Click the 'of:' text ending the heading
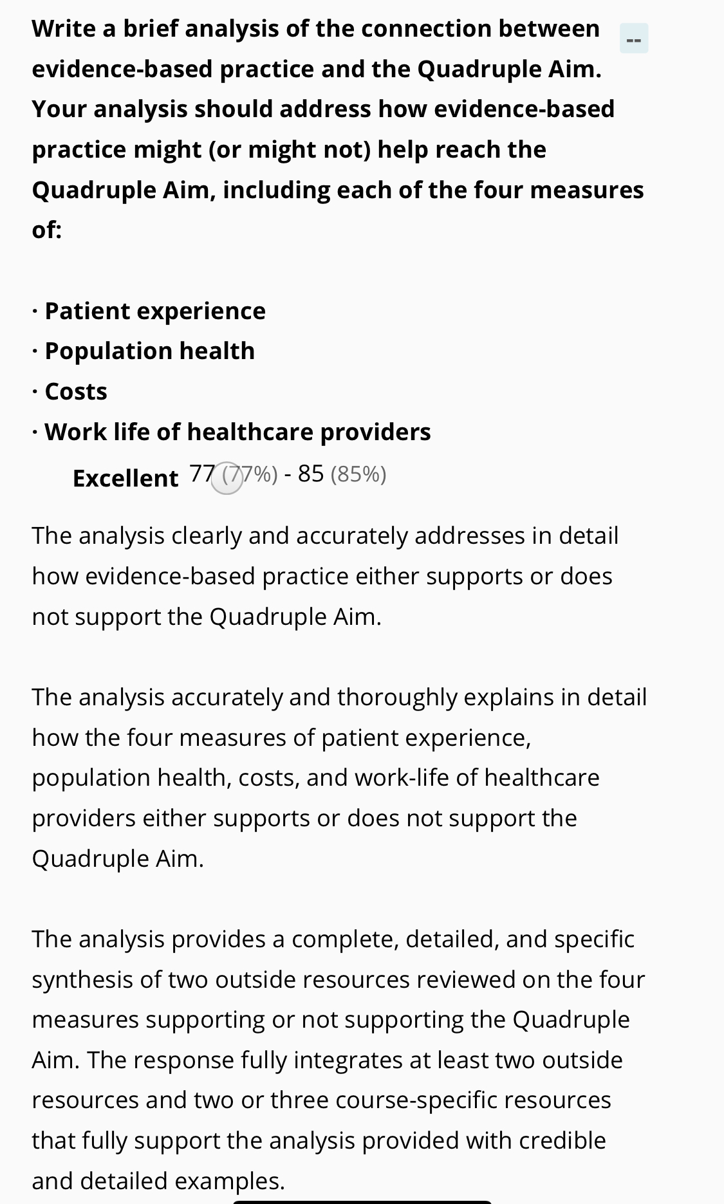The height and width of the screenshot is (1204, 724). coord(47,230)
